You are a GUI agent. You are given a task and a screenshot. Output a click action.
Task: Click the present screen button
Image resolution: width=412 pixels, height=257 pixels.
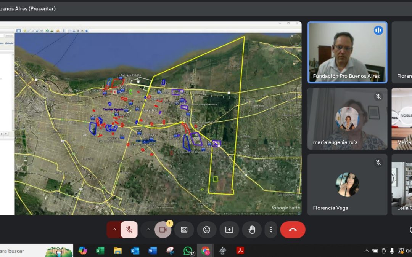[x=229, y=230]
